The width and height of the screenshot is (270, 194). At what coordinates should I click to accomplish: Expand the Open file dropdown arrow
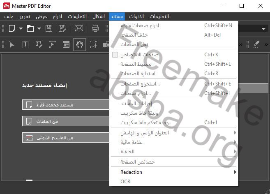(x=39, y=28)
